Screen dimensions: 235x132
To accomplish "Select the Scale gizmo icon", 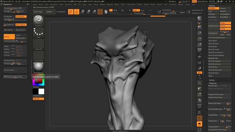I will 88,12.
